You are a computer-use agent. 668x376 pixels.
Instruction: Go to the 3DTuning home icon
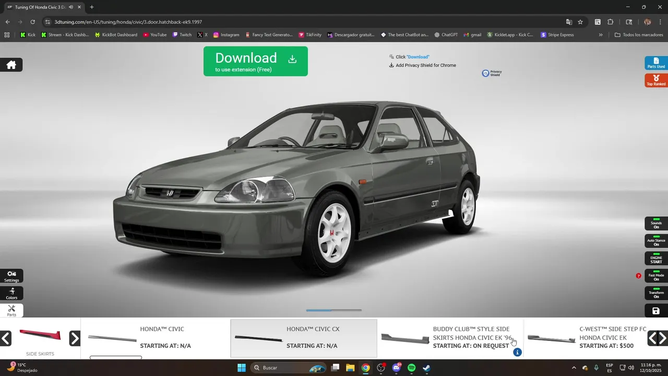[11, 65]
